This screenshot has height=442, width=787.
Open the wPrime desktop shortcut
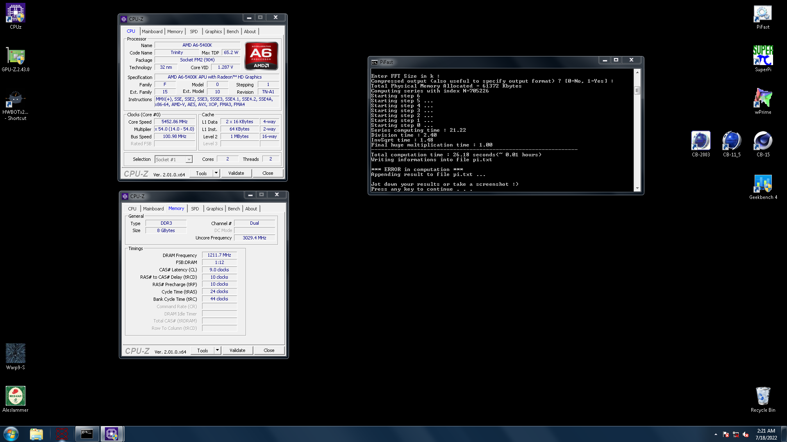click(x=763, y=101)
